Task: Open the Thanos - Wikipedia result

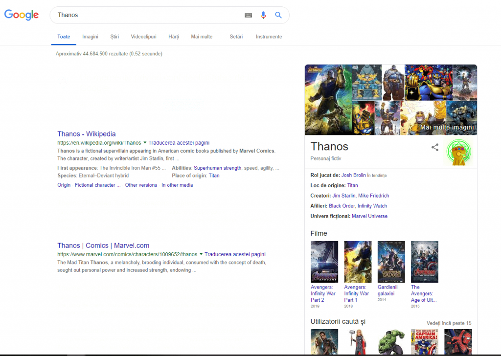Action: point(86,134)
